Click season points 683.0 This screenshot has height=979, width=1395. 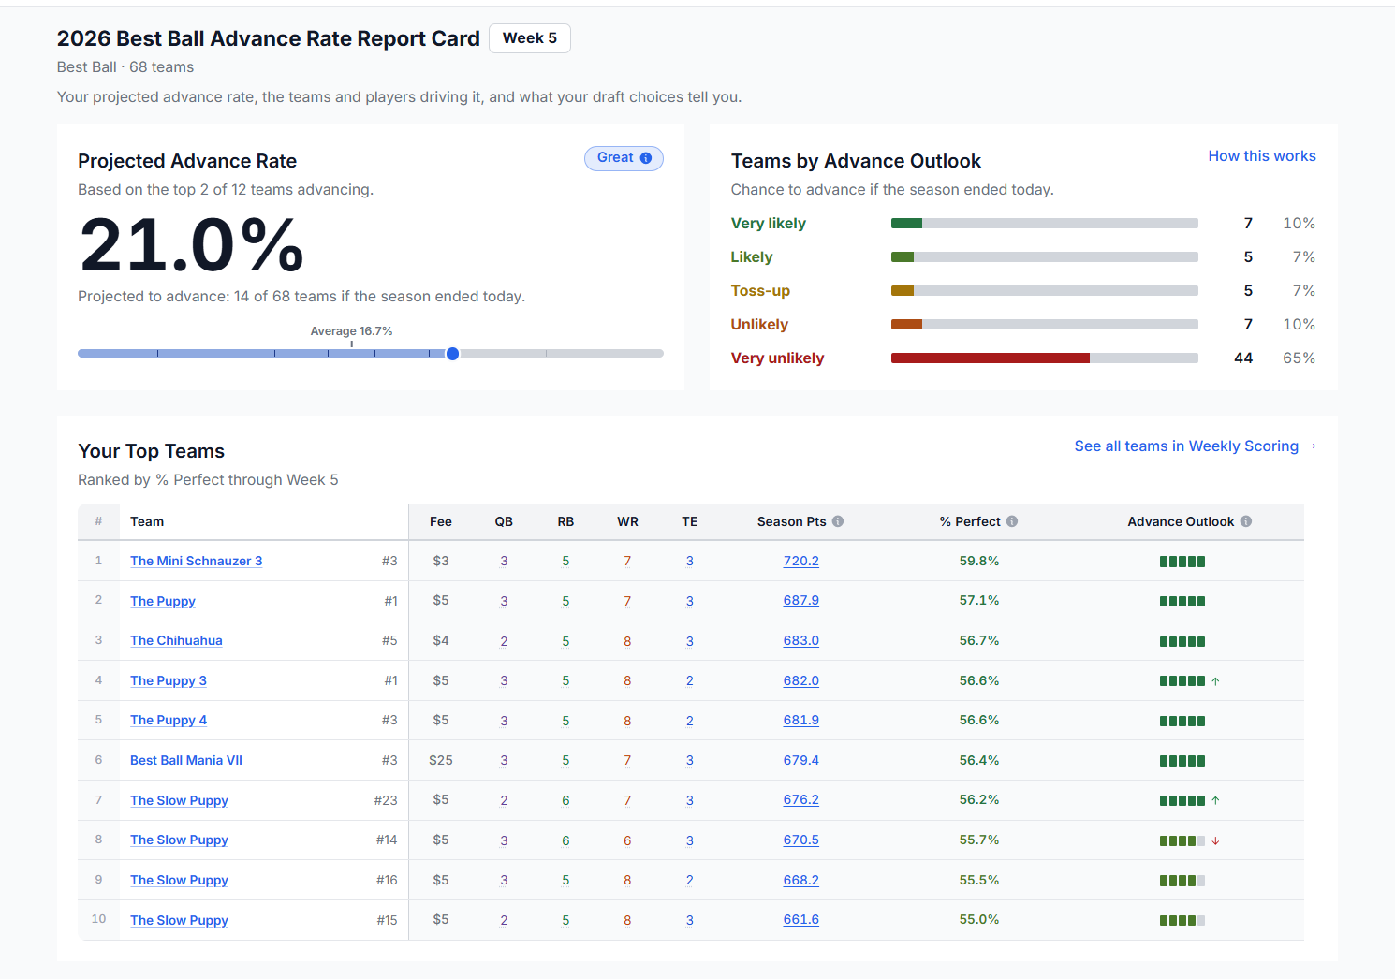[x=801, y=640]
